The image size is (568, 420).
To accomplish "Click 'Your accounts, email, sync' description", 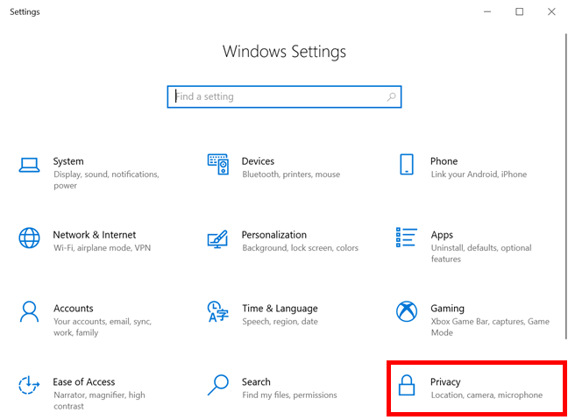I will 103,327.
